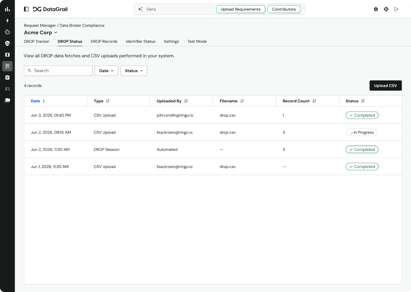Screen dimensions: 411x292
Task: Select the highlighted request list sidebar icon
Action: pos(7,66)
